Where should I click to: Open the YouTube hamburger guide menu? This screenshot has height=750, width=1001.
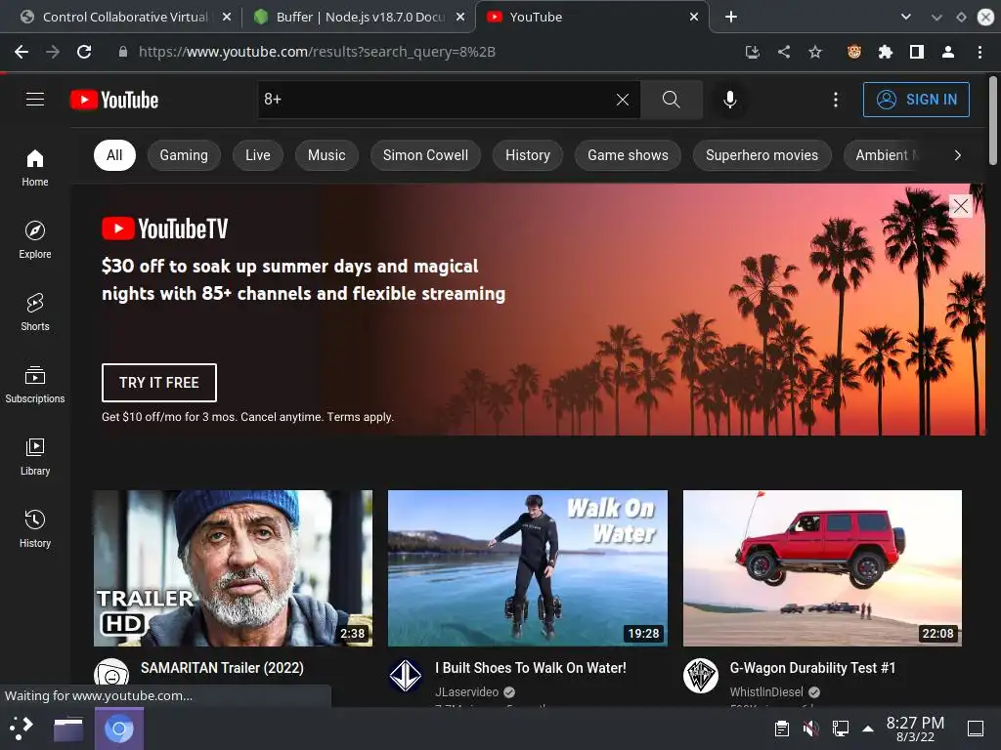click(x=35, y=100)
